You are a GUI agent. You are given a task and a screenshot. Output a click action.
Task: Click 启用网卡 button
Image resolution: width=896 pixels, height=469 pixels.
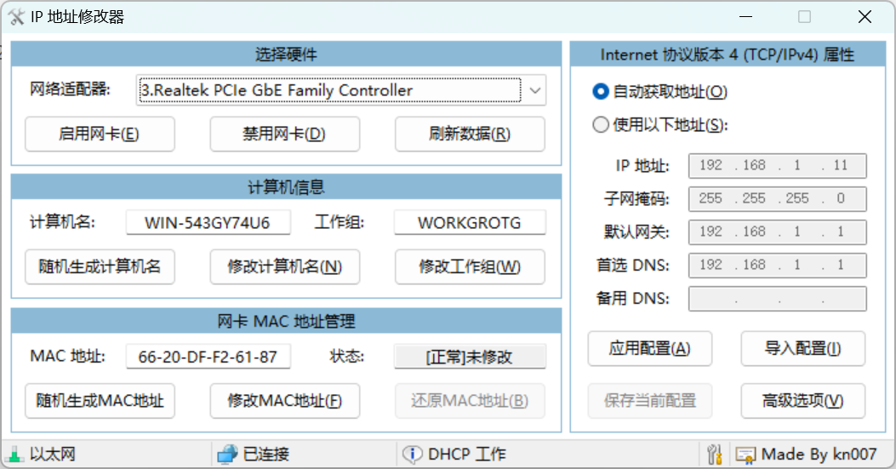[x=100, y=134]
